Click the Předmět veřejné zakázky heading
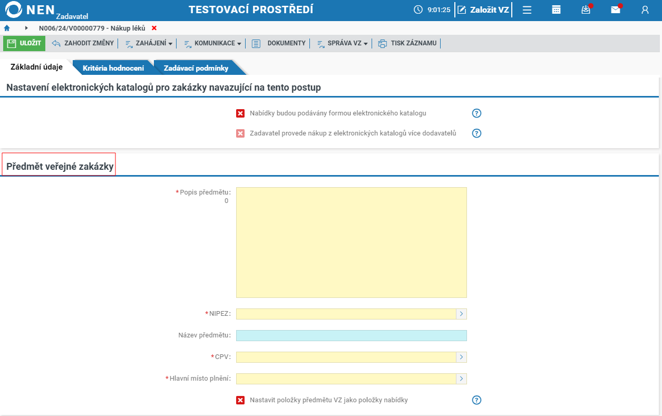The height and width of the screenshot is (416, 662). 60,167
